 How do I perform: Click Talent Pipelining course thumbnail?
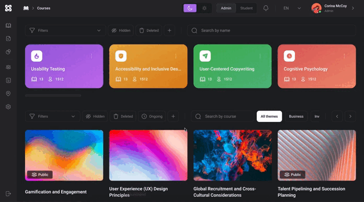click(316, 155)
